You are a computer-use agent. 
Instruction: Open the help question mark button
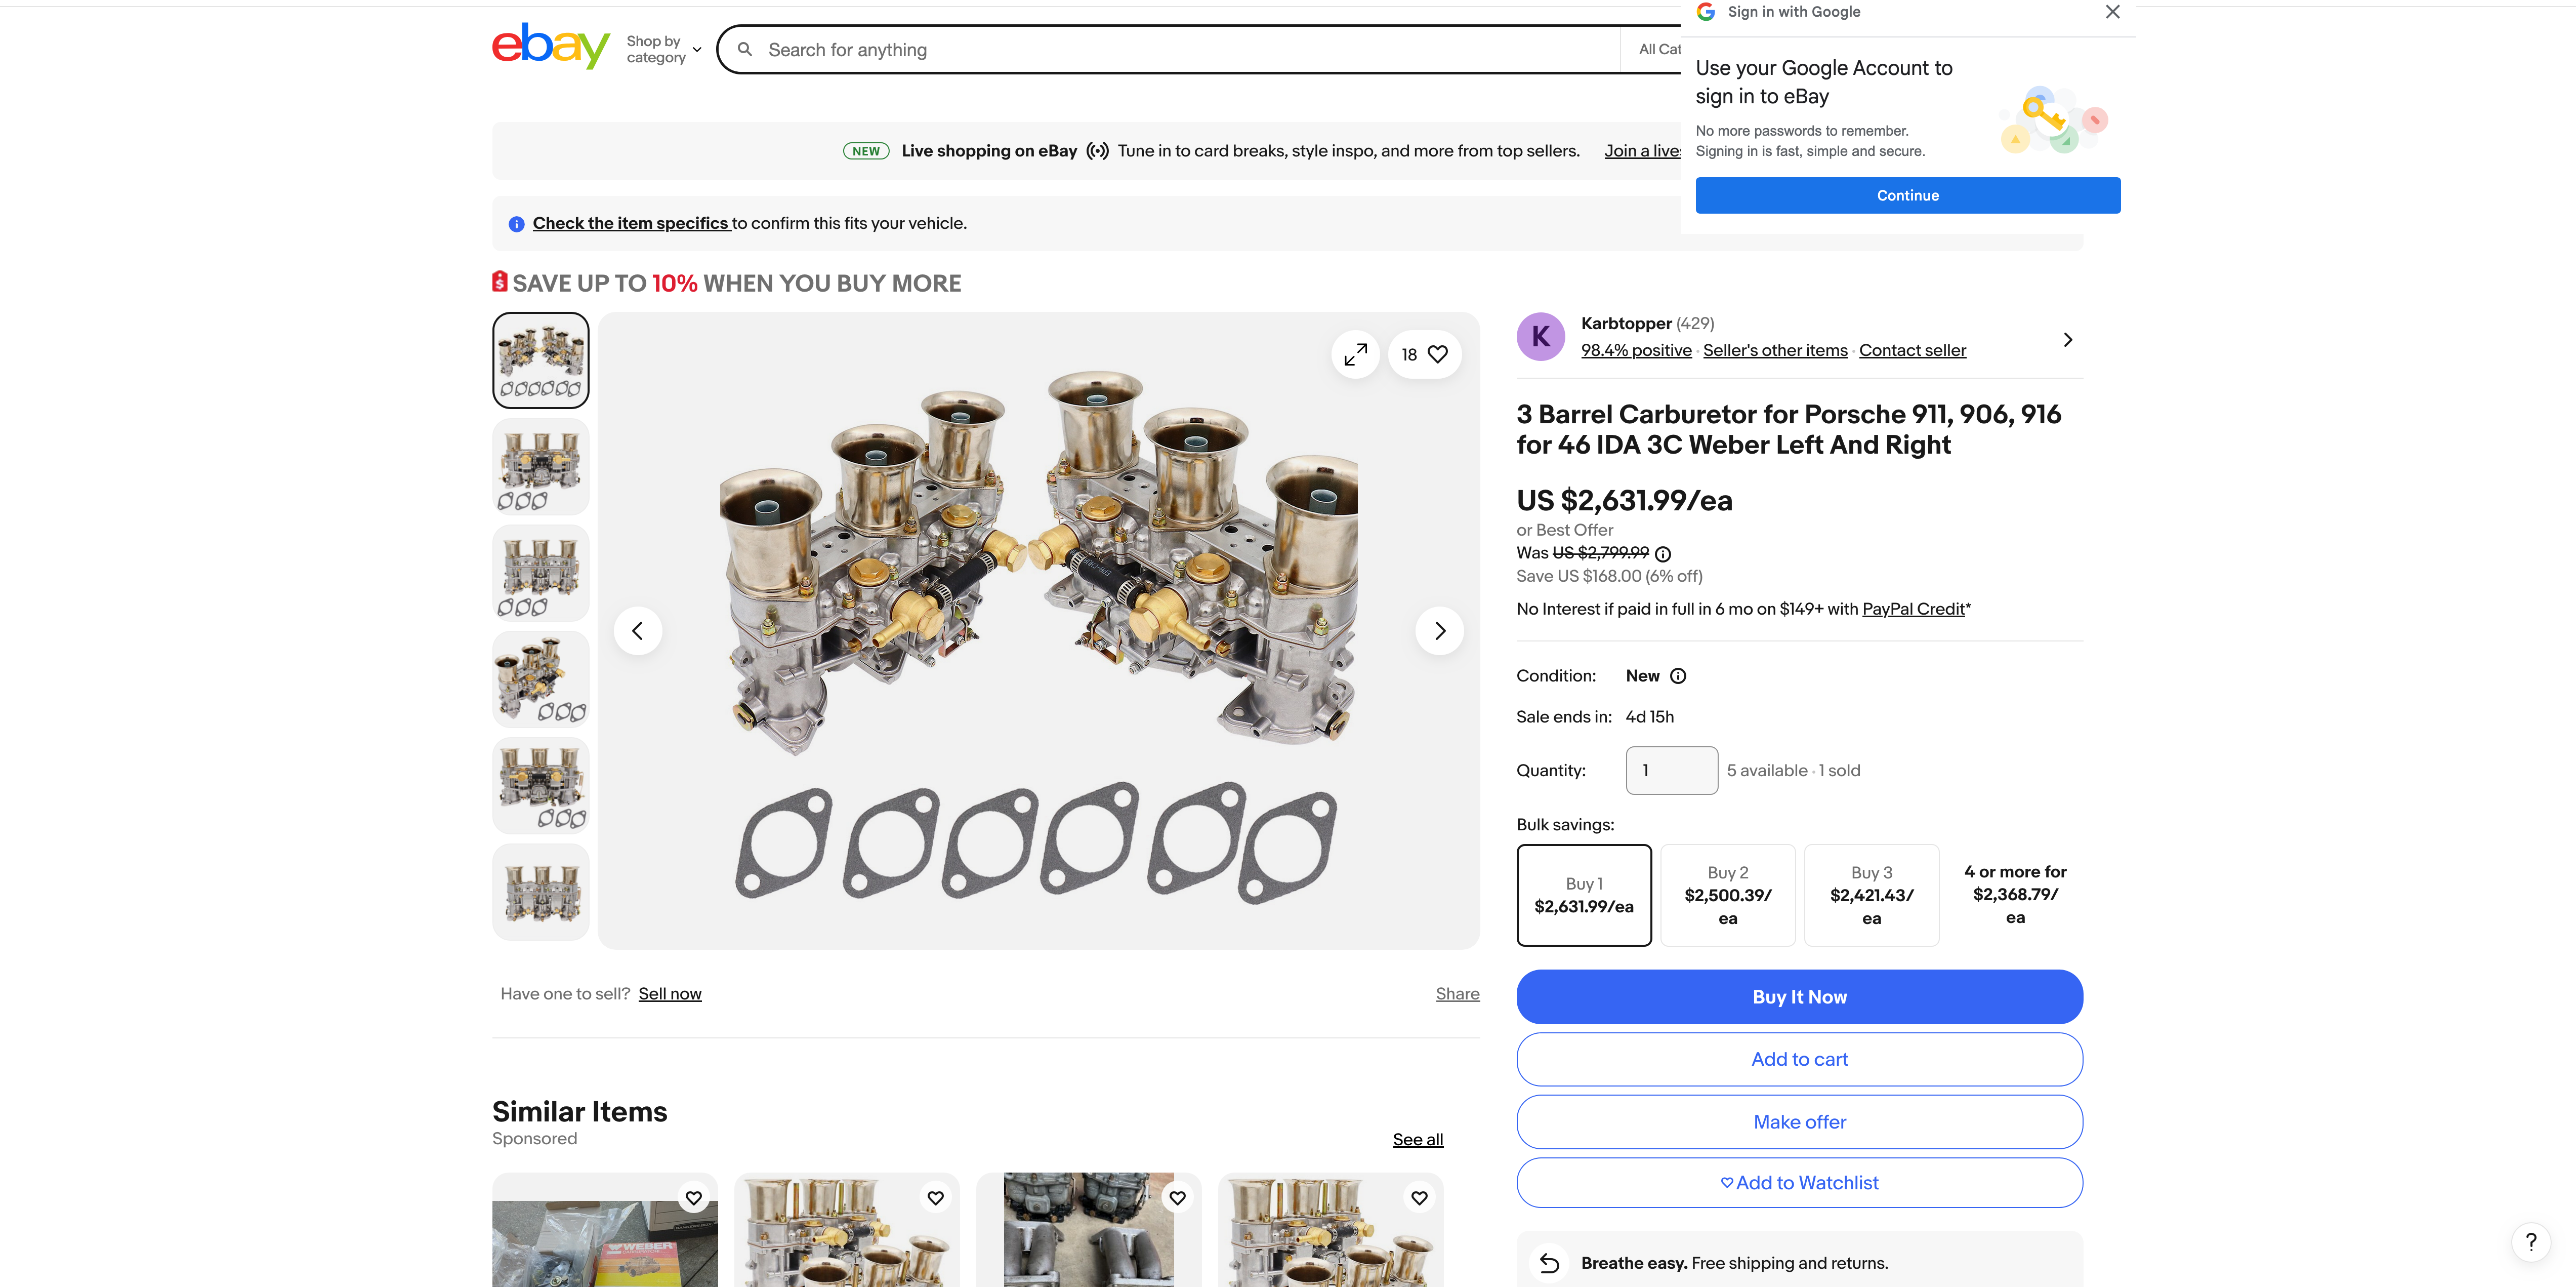click(2530, 1242)
